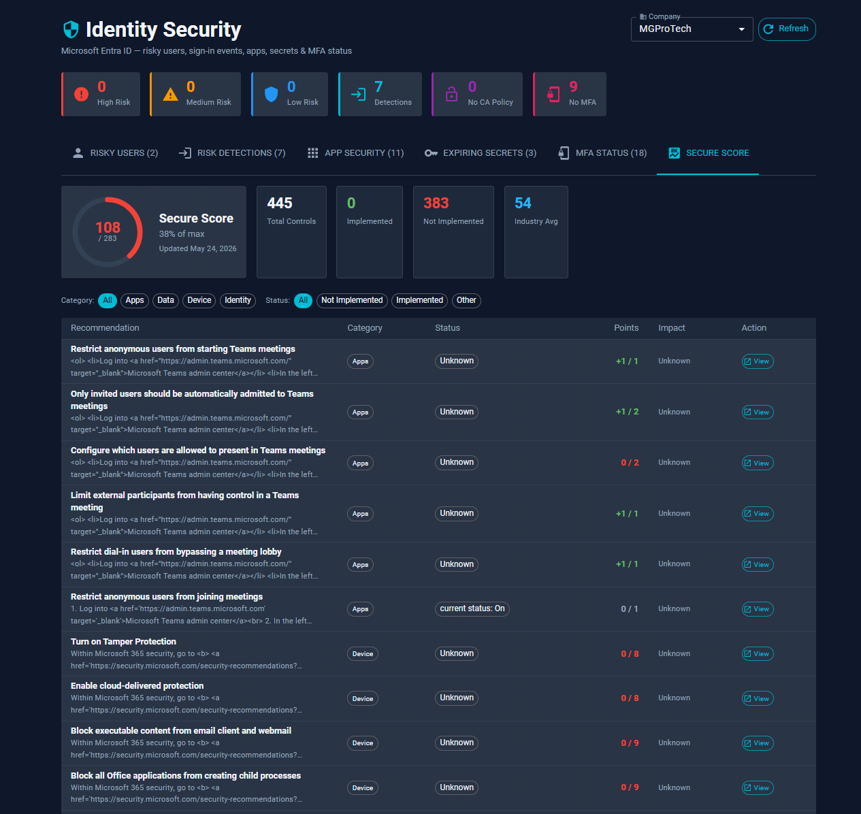Click the Recommendation column header

pos(105,328)
